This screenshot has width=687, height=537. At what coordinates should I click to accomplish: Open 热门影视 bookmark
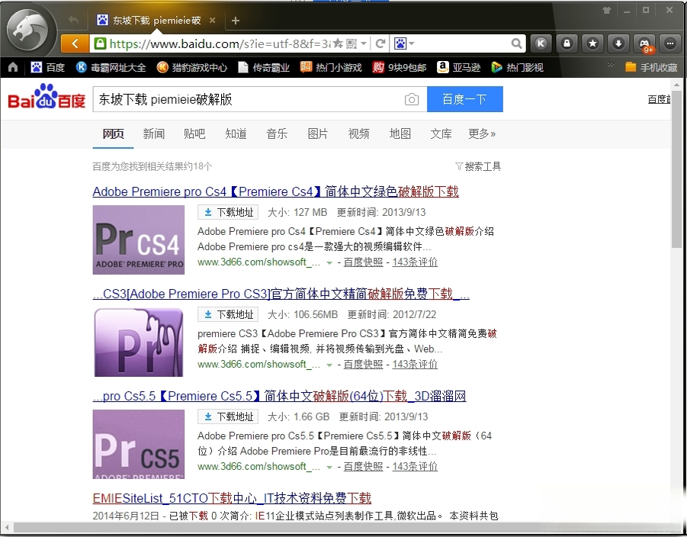point(518,67)
